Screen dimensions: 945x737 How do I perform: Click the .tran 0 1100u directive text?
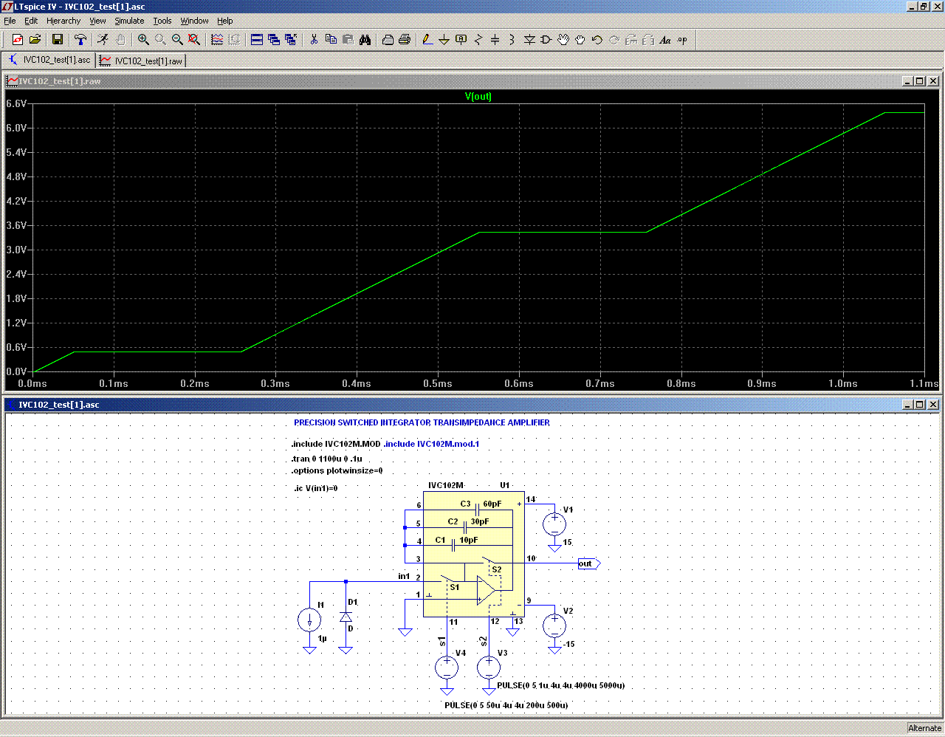tap(327, 459)
